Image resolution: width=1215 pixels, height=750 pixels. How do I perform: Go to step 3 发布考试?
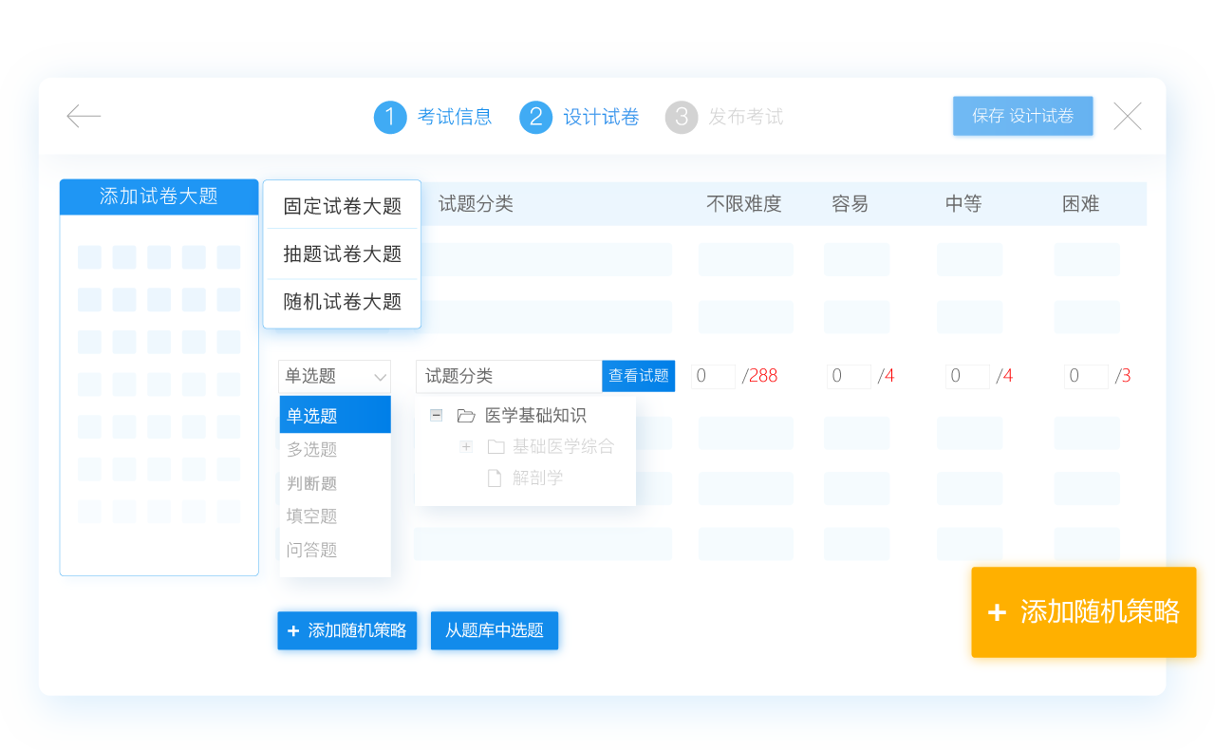click(724, 117)
